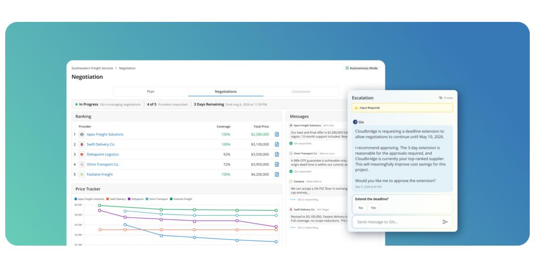Open Swift Delivery Co. document icon

point(277,144)
